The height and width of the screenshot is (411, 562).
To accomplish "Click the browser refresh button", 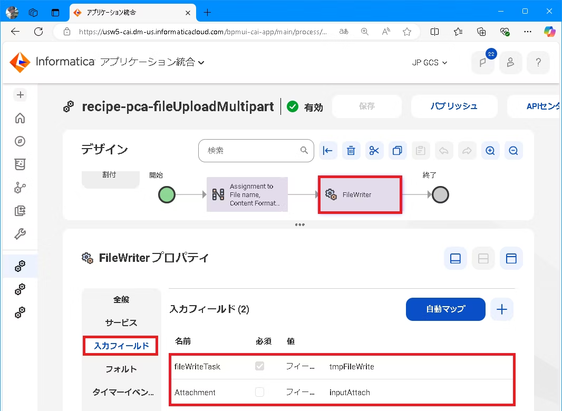I will pyautogui.click(x=38, y=32).
